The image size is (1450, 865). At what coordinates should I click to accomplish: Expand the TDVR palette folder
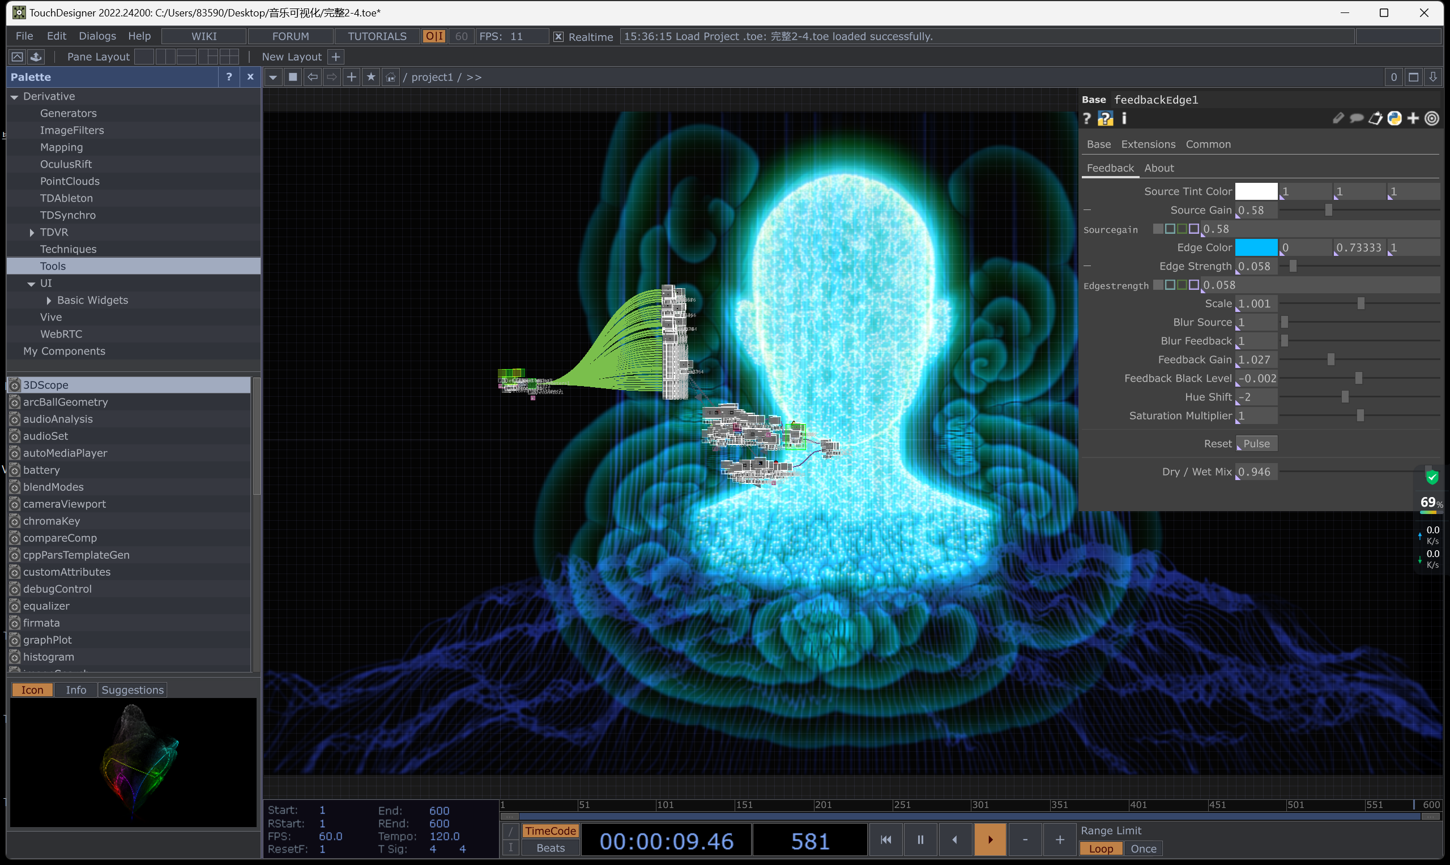(x=32, y=233)
